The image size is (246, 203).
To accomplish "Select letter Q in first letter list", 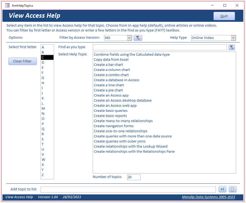I will click(47, 129).
